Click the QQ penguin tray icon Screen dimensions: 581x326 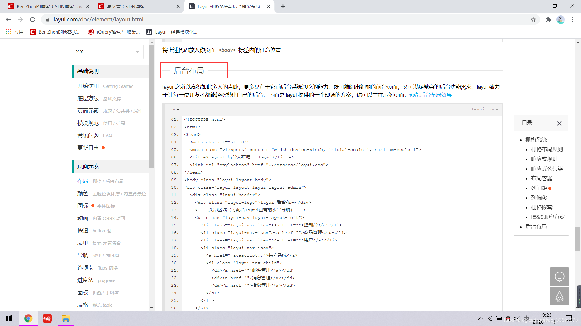click(508, 318)
